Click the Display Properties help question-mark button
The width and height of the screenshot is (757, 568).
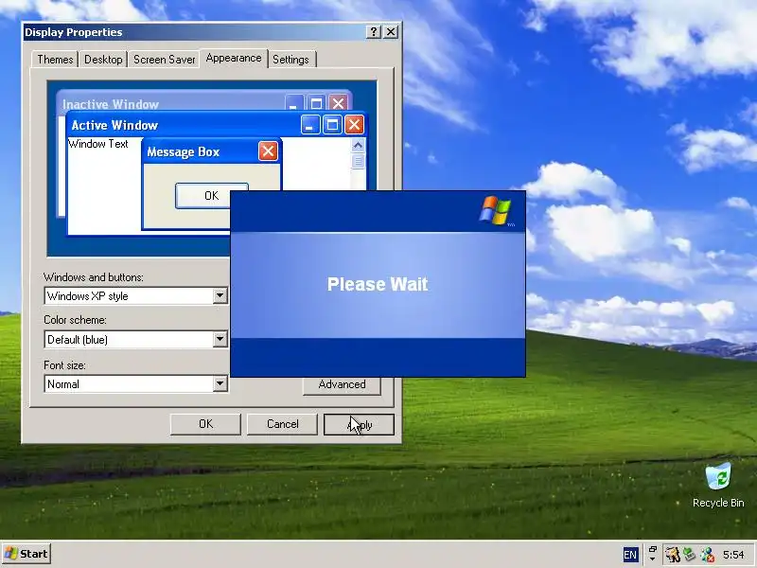[373, 32]
